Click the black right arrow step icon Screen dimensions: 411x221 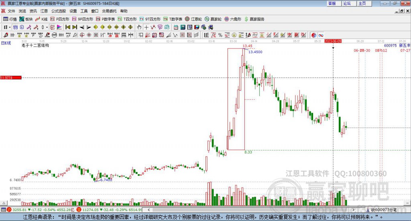point(89,27)
